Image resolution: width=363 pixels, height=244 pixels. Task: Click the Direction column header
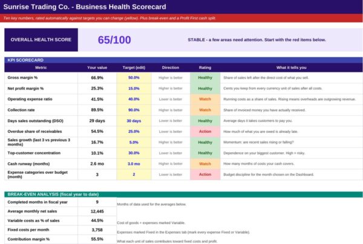[x=171, y=68]
